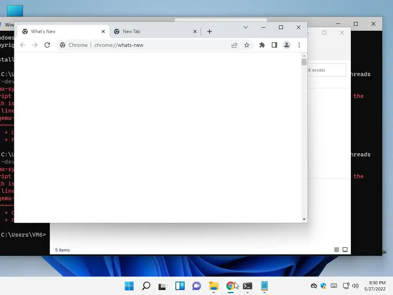Open the Chrome tab search chevron
This screenshot has width=393, height=295.
click(246, 27)
